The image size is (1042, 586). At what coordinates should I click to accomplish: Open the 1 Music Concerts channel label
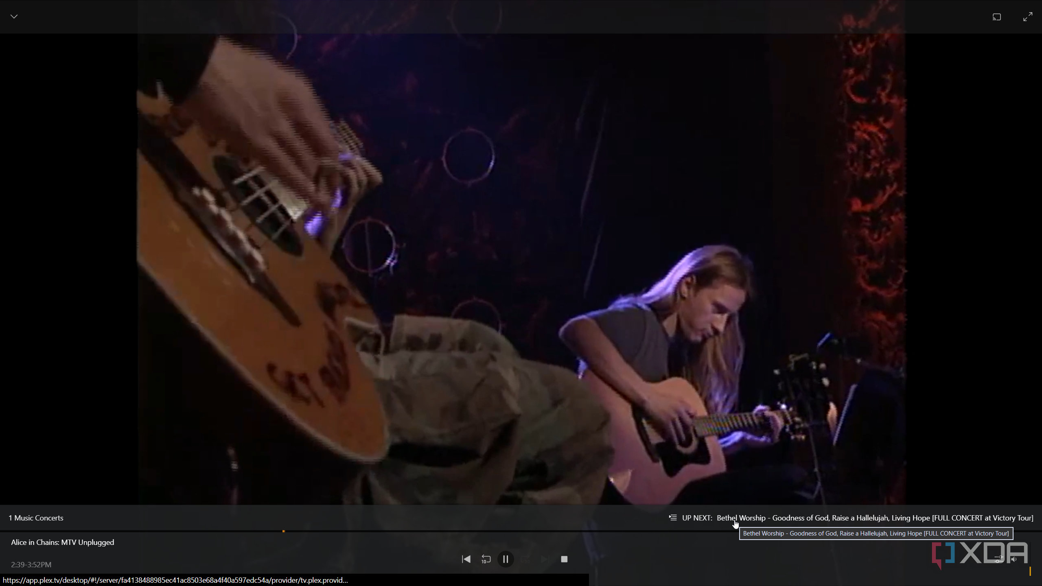36,518
